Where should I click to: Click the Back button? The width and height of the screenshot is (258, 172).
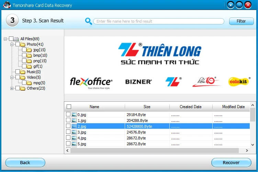tap(25, 163)
